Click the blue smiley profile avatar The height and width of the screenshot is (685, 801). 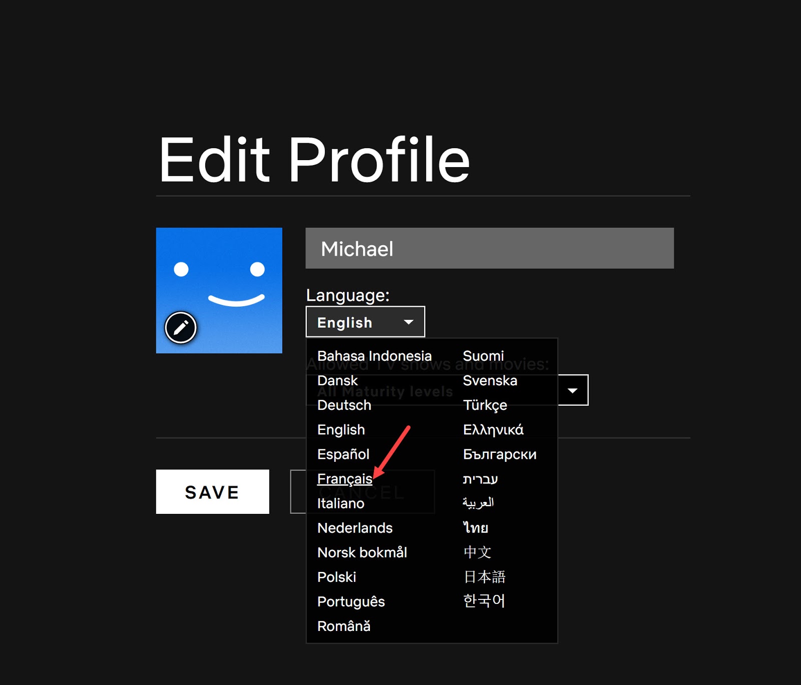point(219,291)
